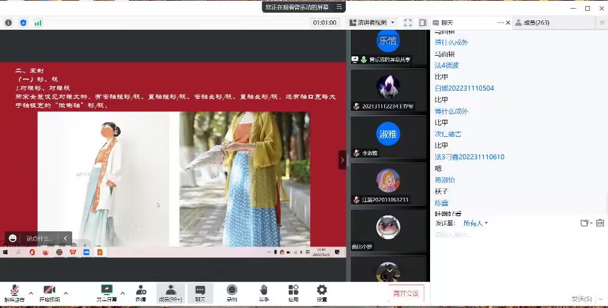
Task: Start 共享屏幕 screen sharing
Action: pos(106,293)
